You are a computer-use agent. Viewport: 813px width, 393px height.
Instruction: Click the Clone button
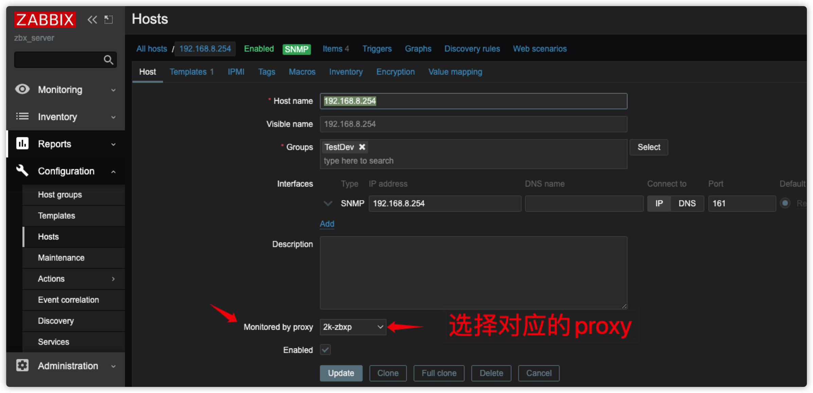click(x=388, y=373)
